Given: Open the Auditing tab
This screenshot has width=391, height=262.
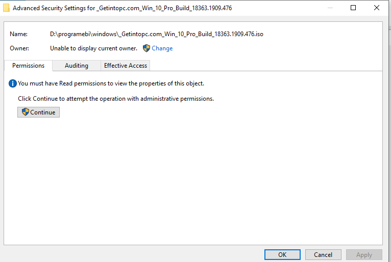Looking at the screenshot, I should point(76,66).
